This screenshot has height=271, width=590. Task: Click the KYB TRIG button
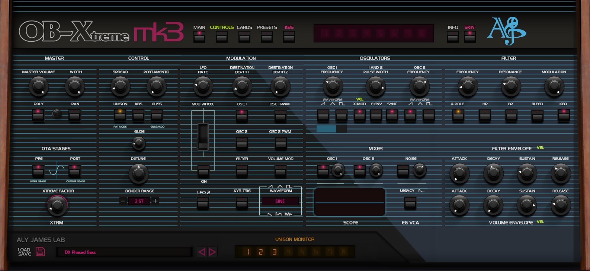(242, 203)
